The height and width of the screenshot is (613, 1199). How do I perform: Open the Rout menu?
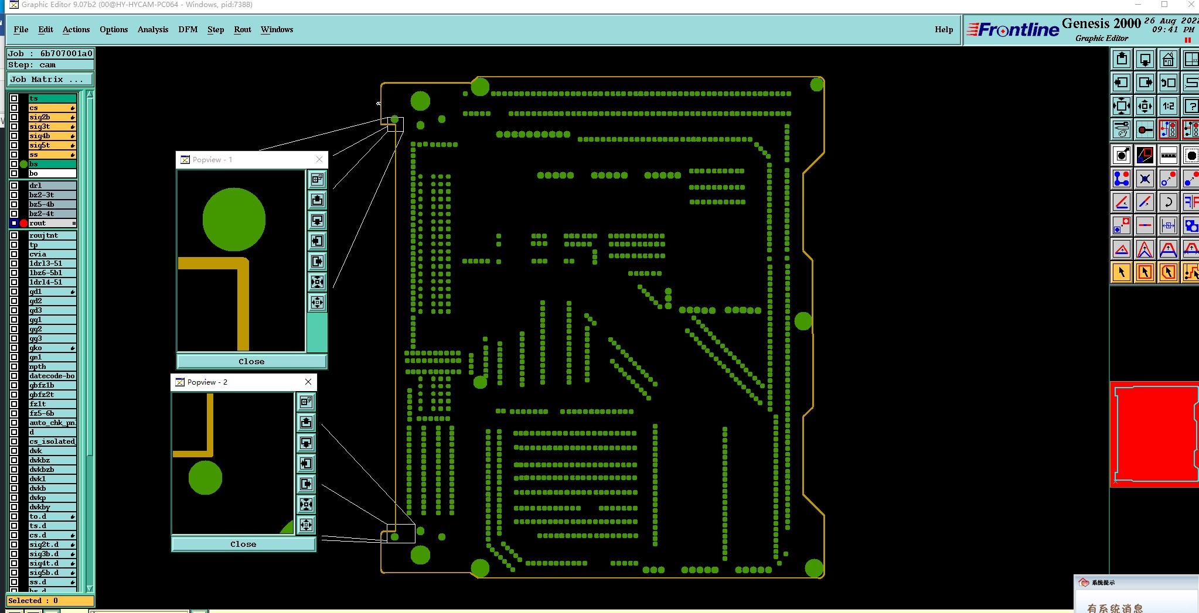click(x=243, y=29)
